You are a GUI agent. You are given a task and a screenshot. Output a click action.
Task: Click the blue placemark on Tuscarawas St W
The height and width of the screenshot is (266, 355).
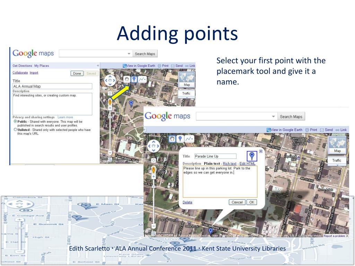210,231
